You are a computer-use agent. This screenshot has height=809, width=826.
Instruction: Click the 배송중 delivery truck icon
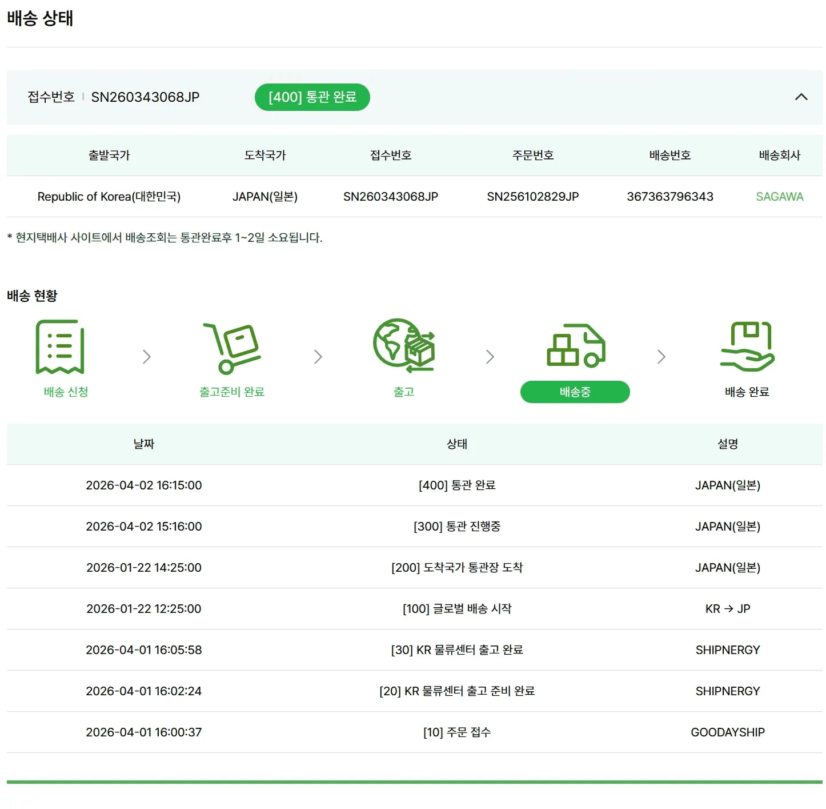(576, 346)
